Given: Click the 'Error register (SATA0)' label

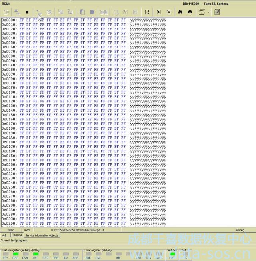Looking at the screenshot, I should tap(98, 250).
